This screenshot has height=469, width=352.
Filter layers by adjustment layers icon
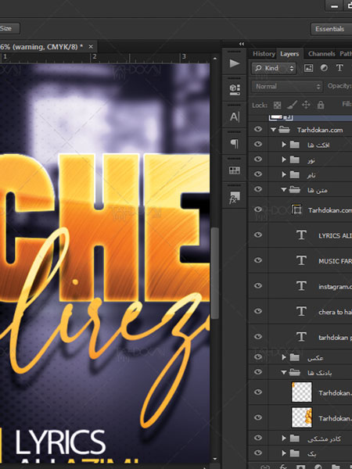[324, 68]
